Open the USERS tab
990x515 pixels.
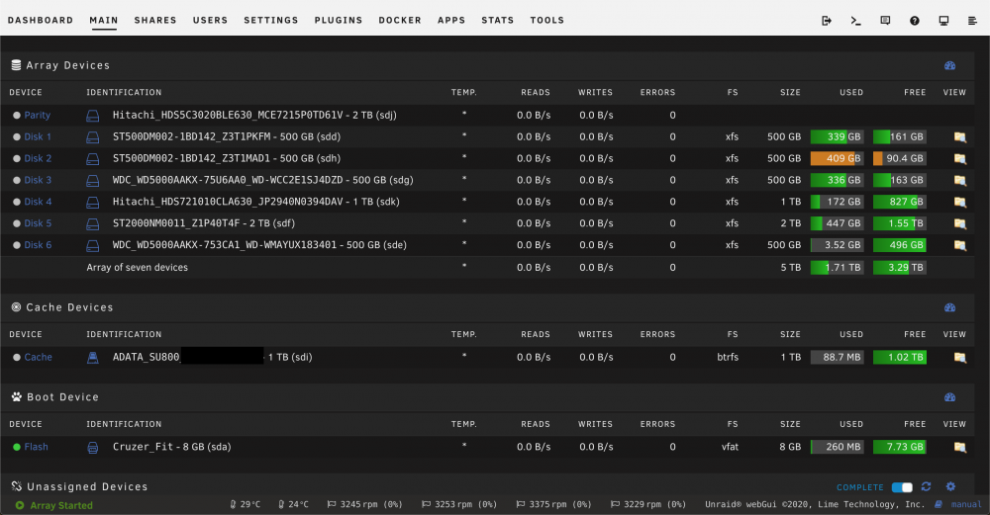click(210, 20)
